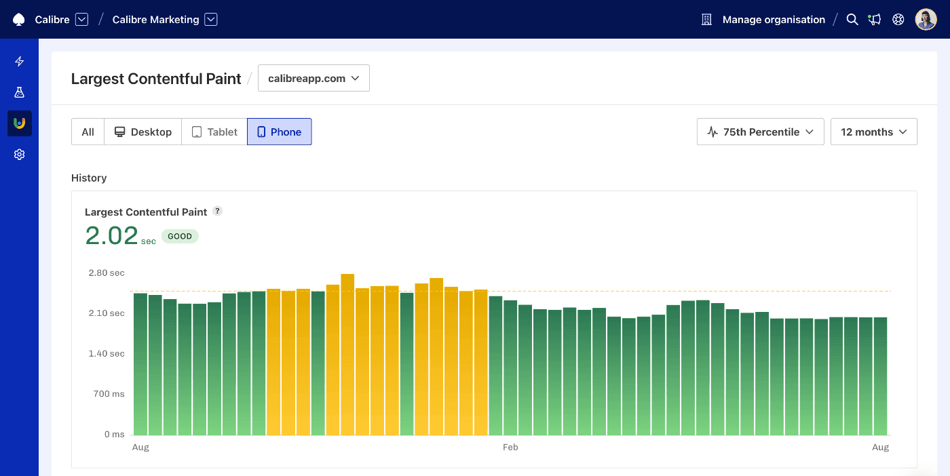Click the GOOD status badge
This screenshot has width=950, height=476.
click(x=179, y=236)
